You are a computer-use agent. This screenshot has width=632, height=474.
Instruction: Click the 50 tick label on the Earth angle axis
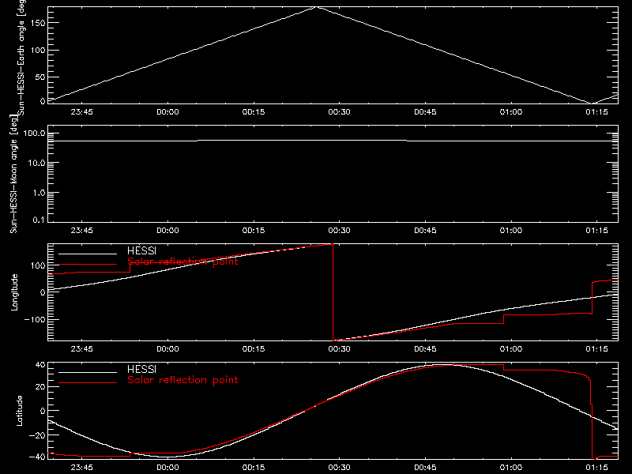[x=40, y=77]
